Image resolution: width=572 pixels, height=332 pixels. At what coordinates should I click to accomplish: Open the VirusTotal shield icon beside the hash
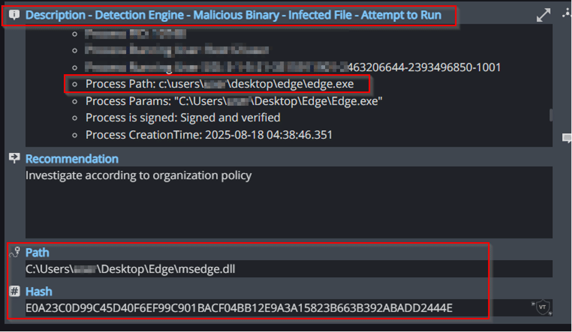(542, 307)
